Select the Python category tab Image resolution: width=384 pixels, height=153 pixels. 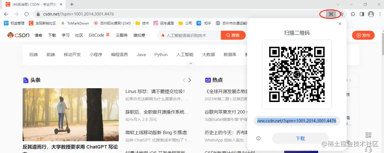[x=161, y=55]
